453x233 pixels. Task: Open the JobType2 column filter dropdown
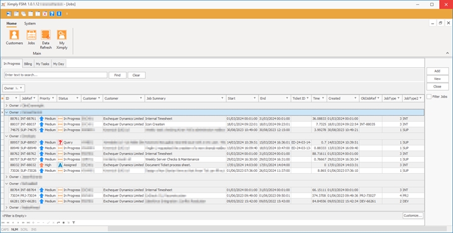pyautogui.click(x=420, y=98)
